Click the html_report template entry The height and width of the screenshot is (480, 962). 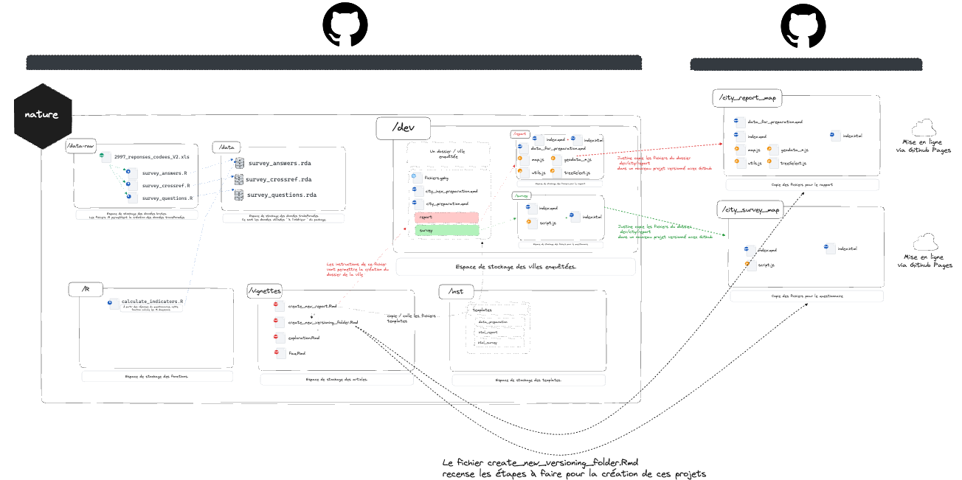488,333
